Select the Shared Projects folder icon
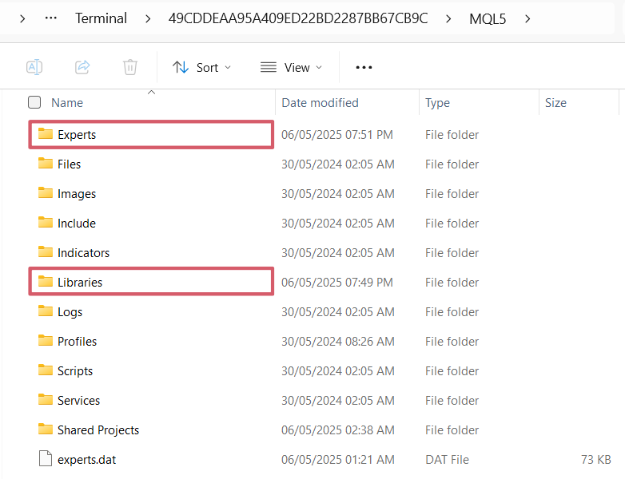Viewport: 625px width, 479px height. (46, 429)
